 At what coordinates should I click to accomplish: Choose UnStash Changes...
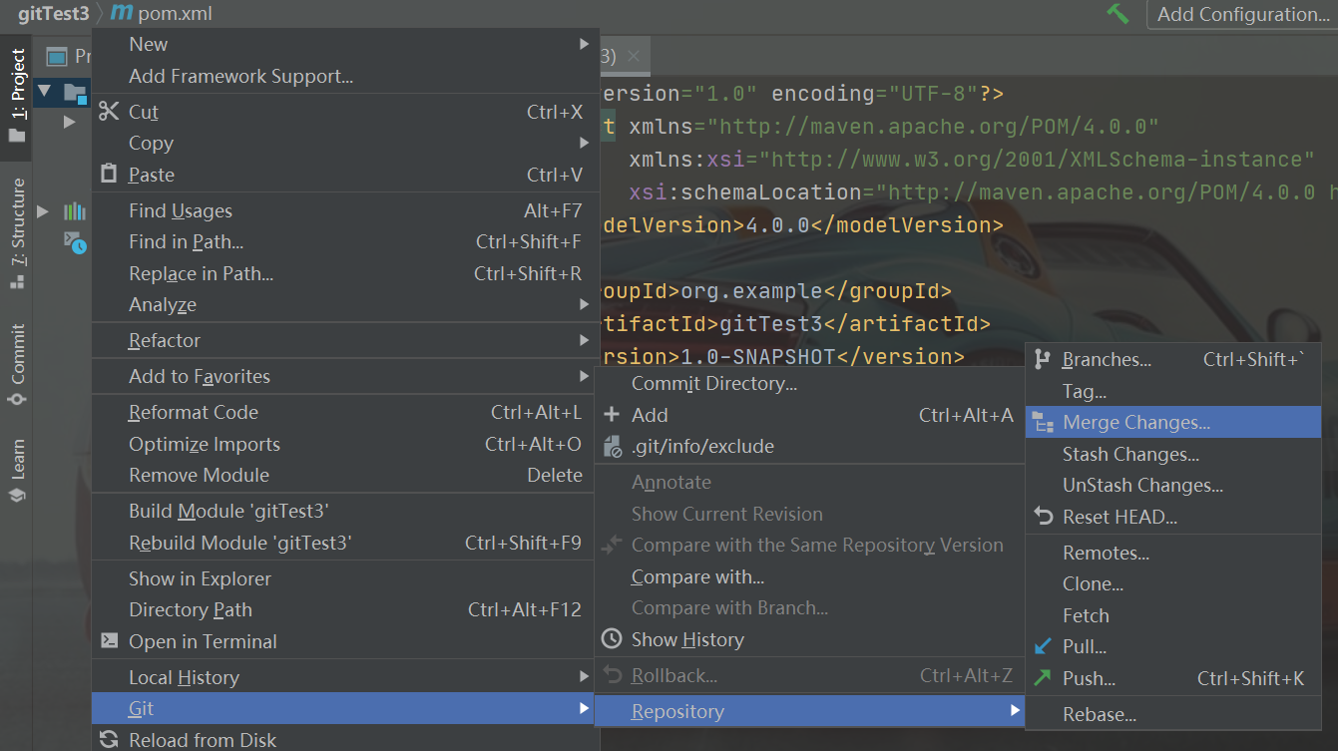click(x=1173, y=485)
